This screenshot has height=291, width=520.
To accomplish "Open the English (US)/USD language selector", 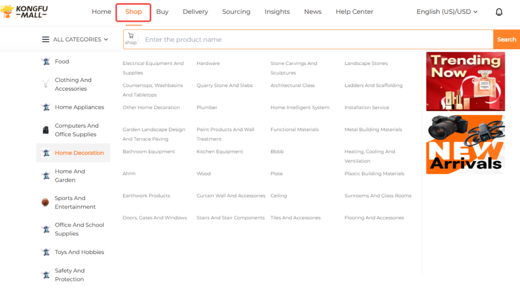I will tap(447, 12).
